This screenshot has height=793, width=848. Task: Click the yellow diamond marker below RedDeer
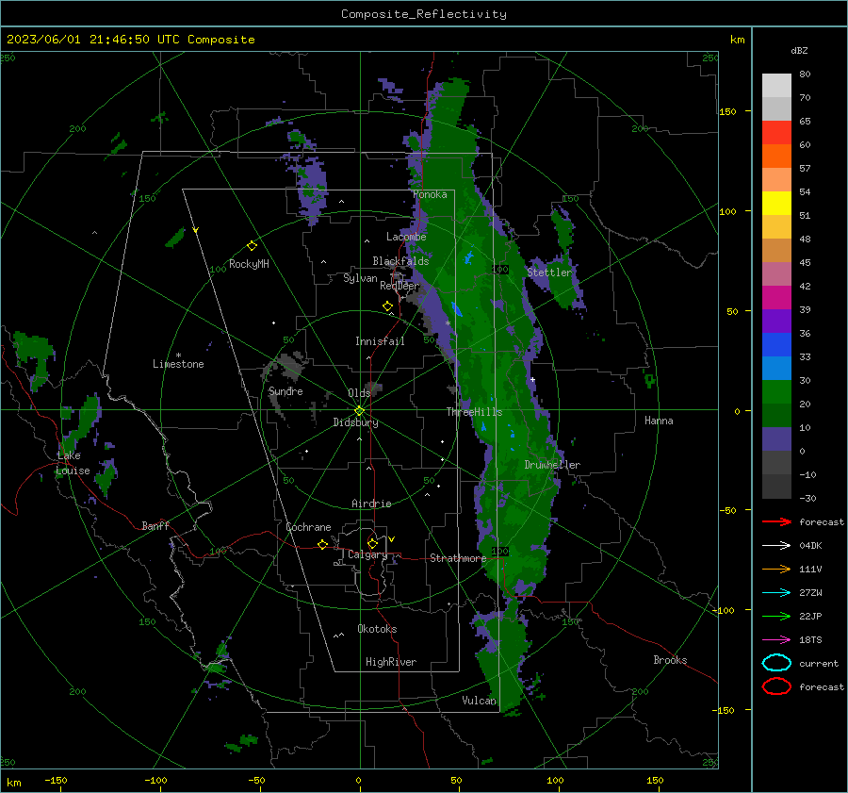tap(388, 306)
